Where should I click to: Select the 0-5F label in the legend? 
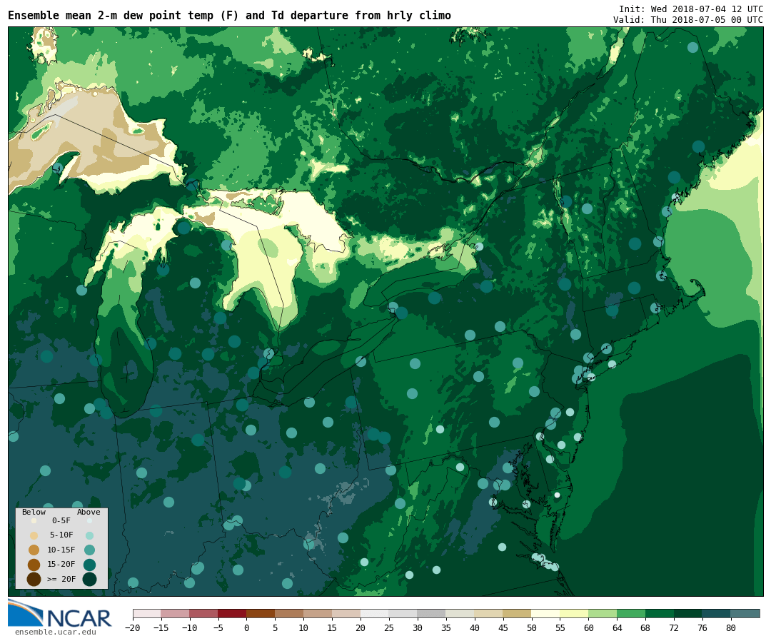click(61, 520)
